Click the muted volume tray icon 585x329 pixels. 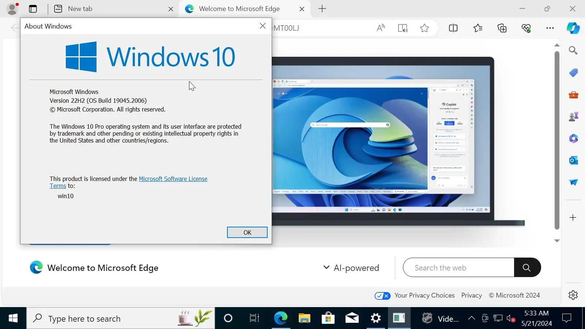point(511,318)
